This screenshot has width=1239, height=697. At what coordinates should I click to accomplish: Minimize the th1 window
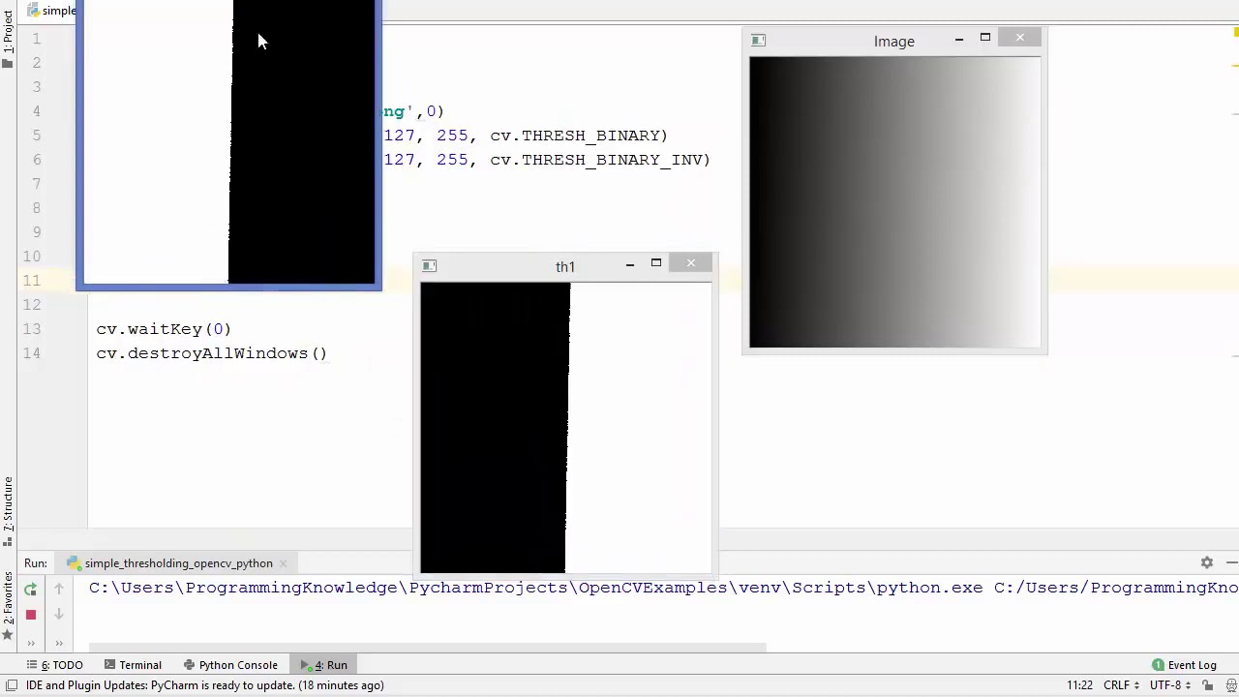629,264
